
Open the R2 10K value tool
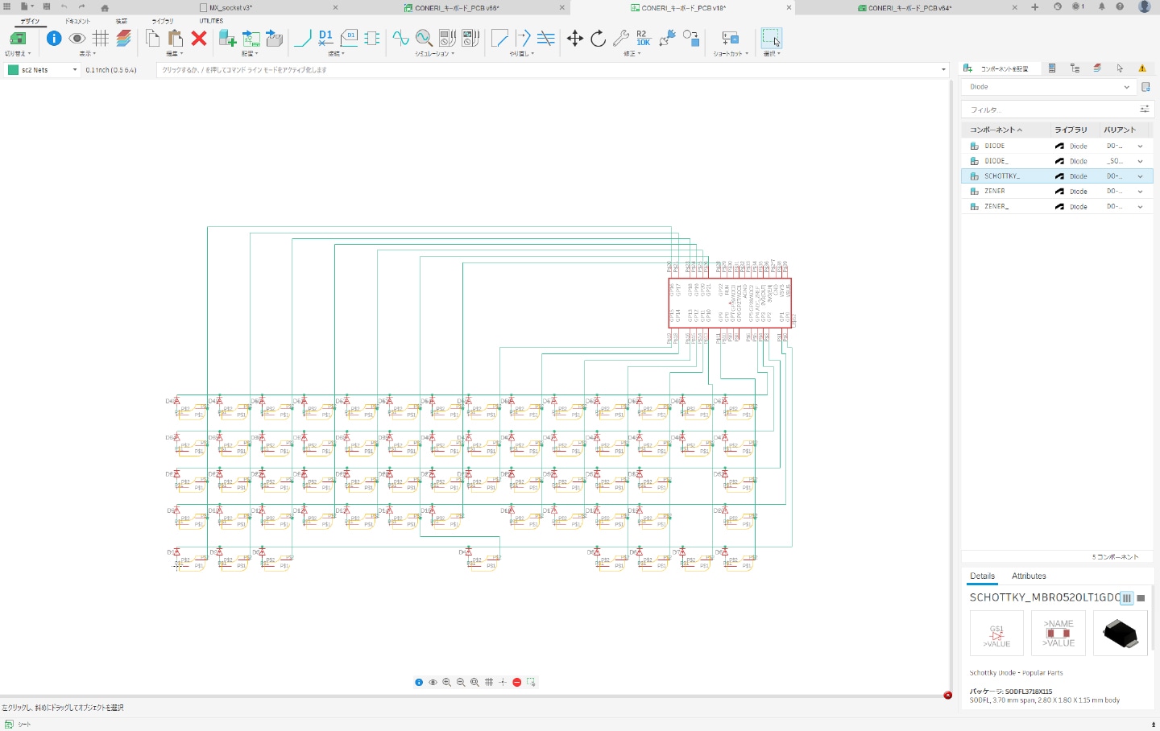pyautogui.click(x=643, y=38)
